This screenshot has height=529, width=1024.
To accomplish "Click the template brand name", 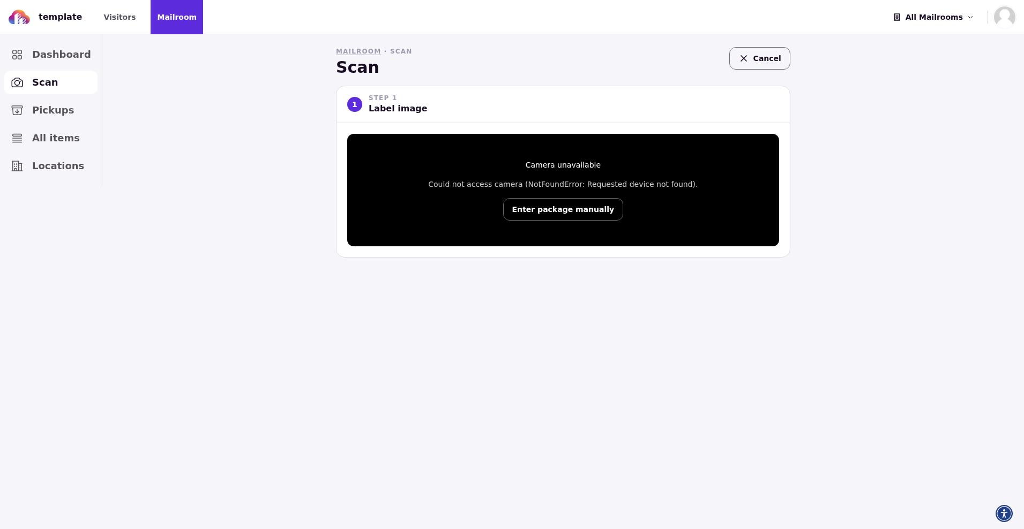I will click(x=60, y=17).
